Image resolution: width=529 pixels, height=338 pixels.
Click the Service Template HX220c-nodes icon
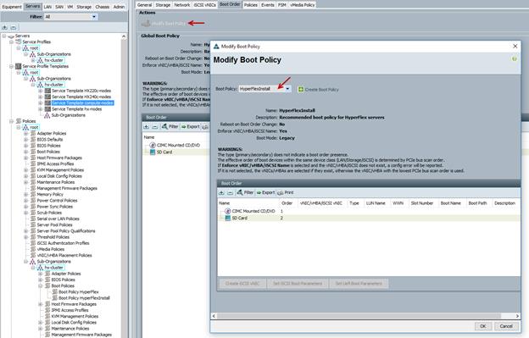(47, 91)
